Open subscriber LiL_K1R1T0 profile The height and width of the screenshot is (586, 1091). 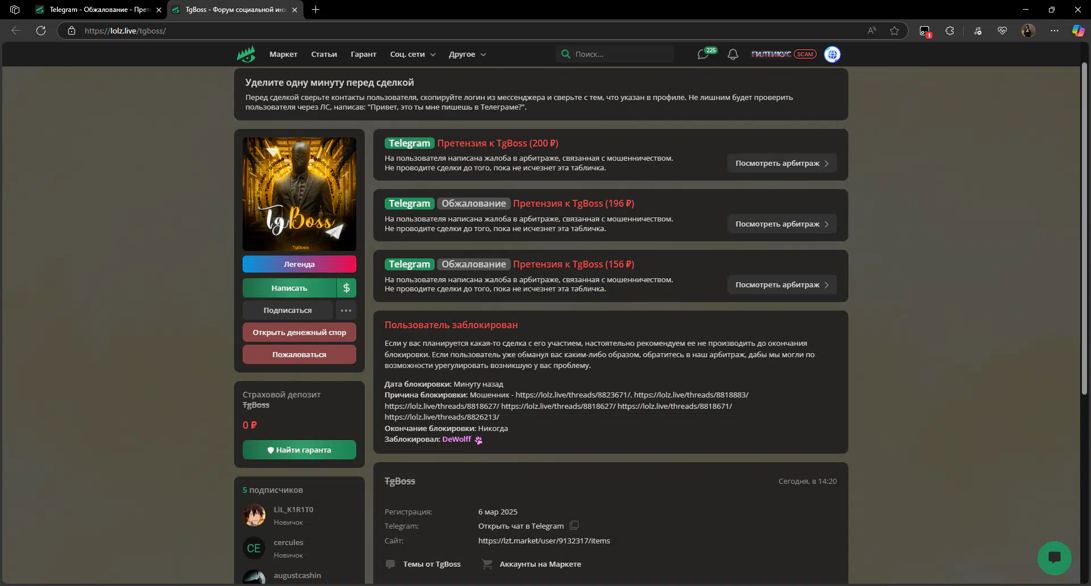(293, 509)
